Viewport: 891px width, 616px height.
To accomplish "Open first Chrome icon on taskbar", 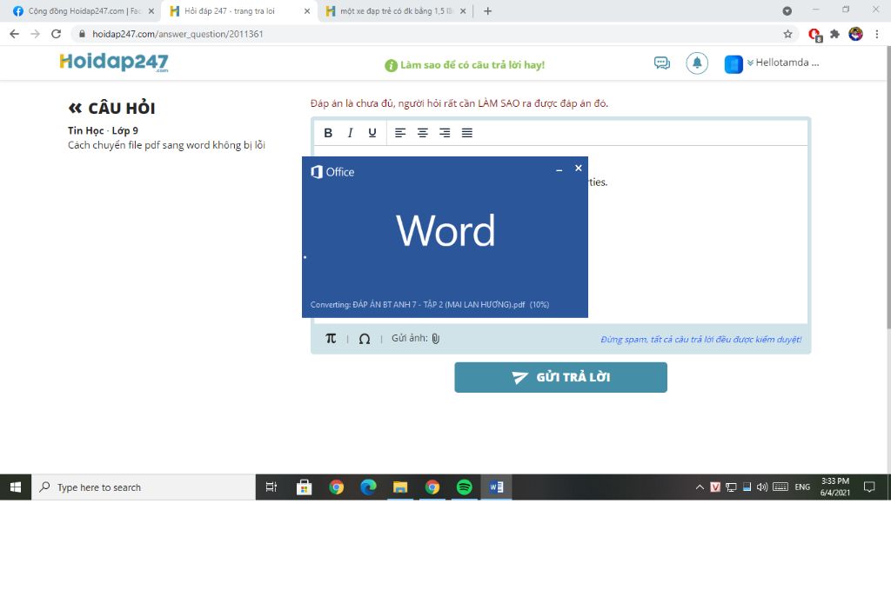I will [x=337, y=487].
